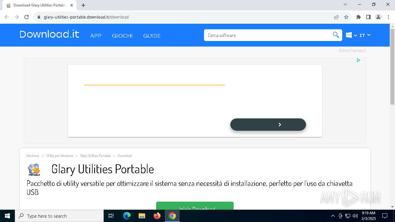Open the Extensions puzzle icon
395x222 pixels.
(x=359, y=17)
